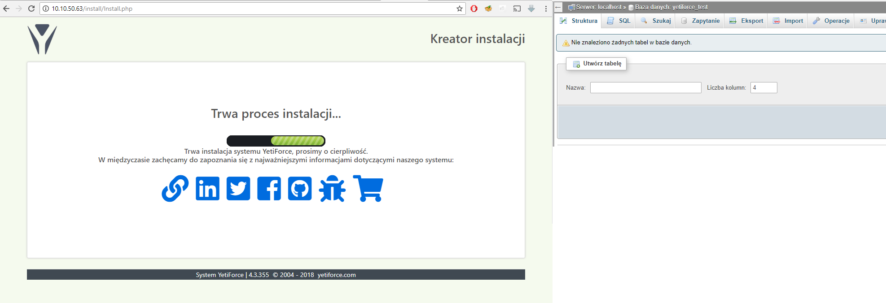Click the 'Kreator instalacji' title text
Screen dimensions: 886x303
pyautogui.click(x=478, y=39)
